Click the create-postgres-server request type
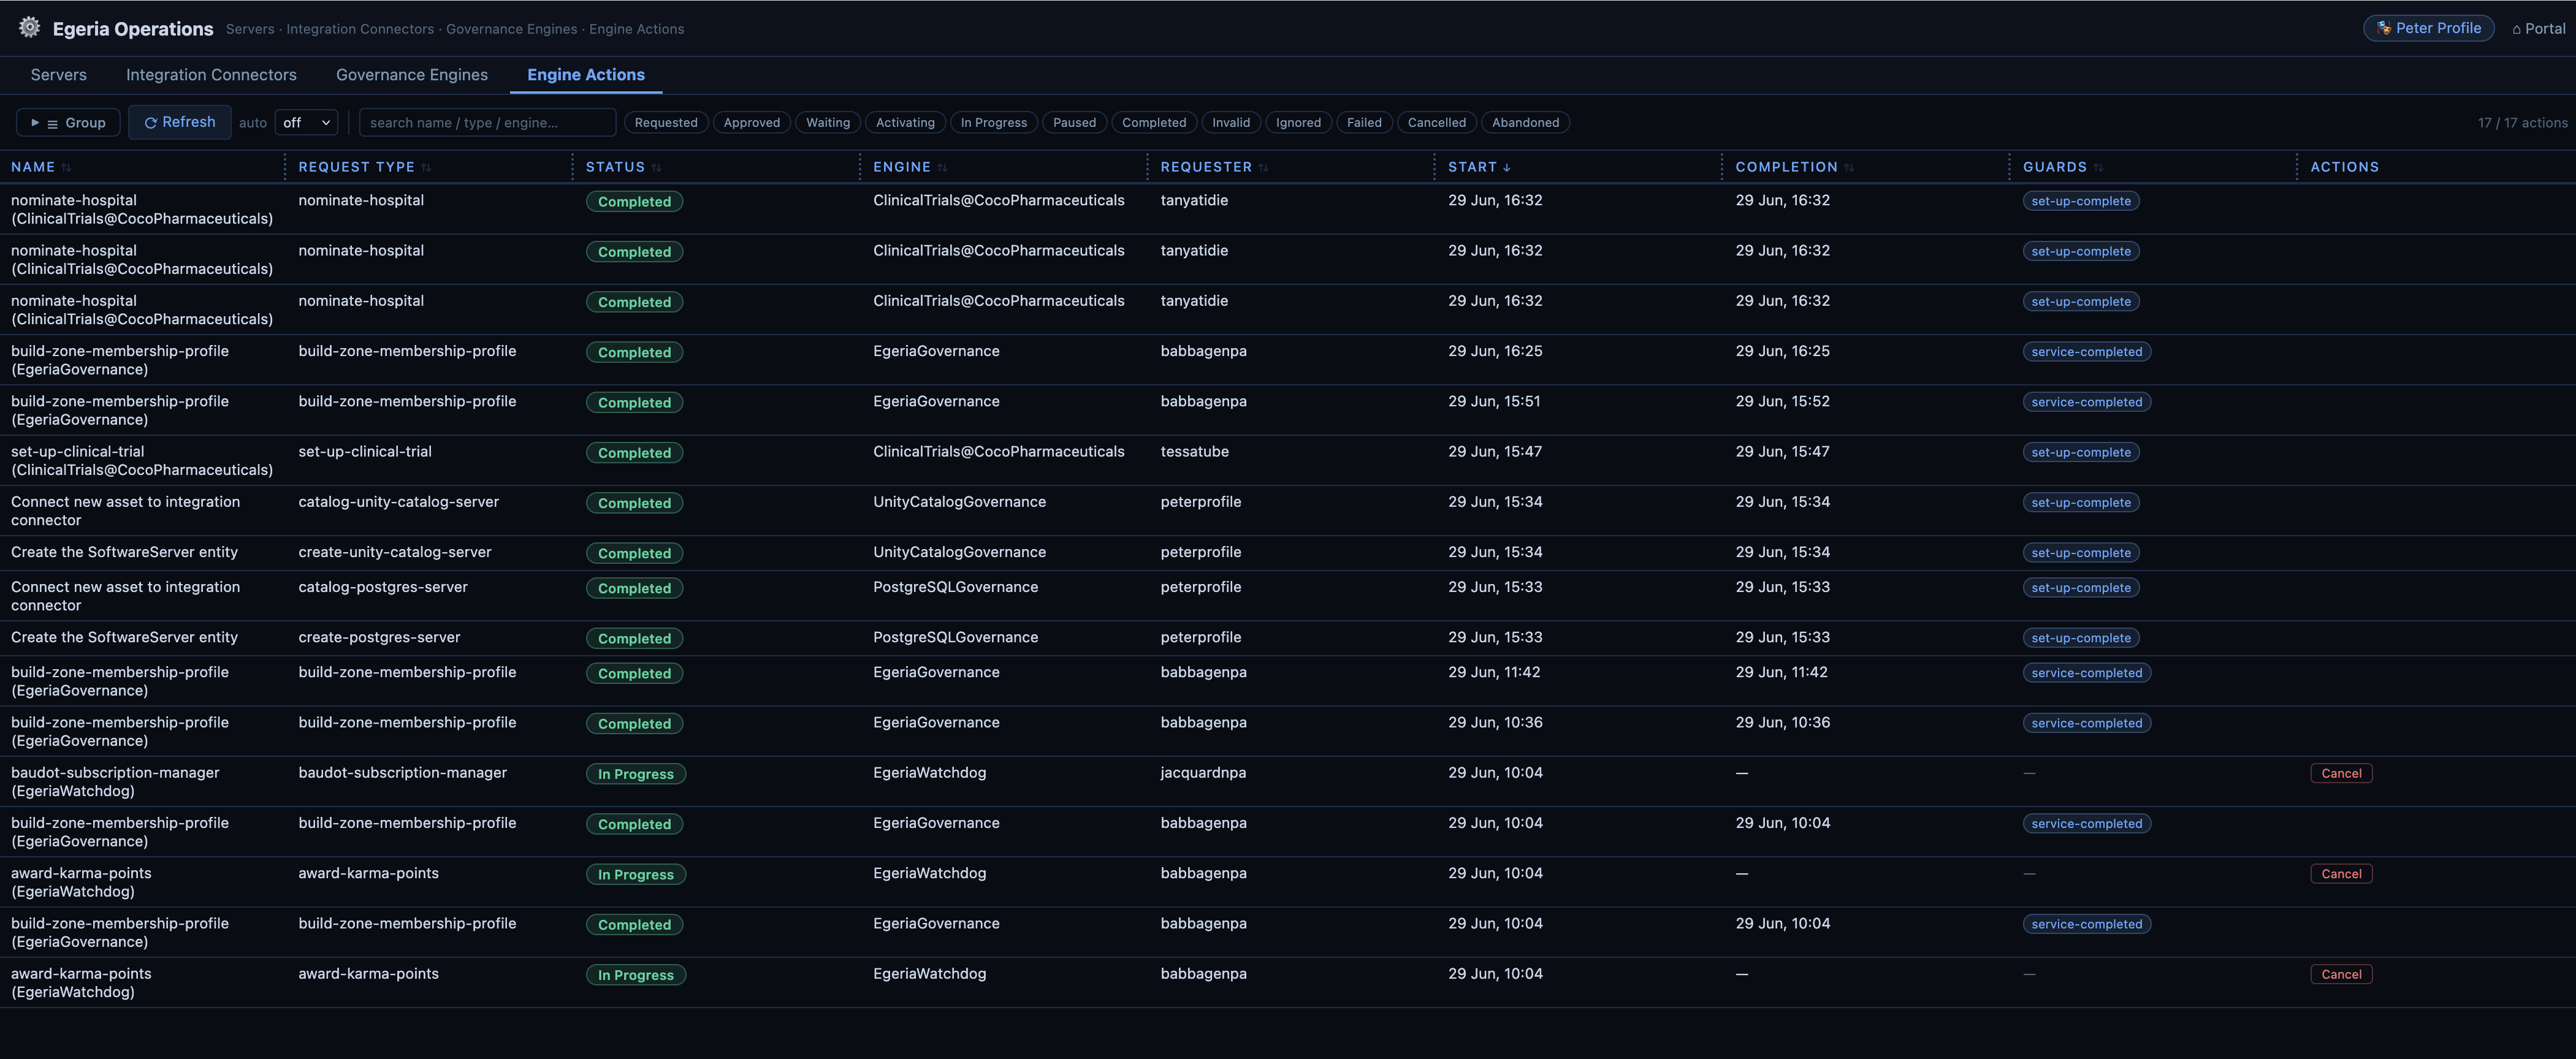The height and width of the screenshot is (1059, 2576). point(379,637)
